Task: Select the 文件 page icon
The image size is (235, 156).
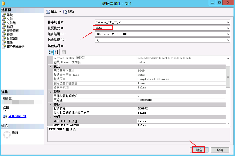Action: click(4, 19)
